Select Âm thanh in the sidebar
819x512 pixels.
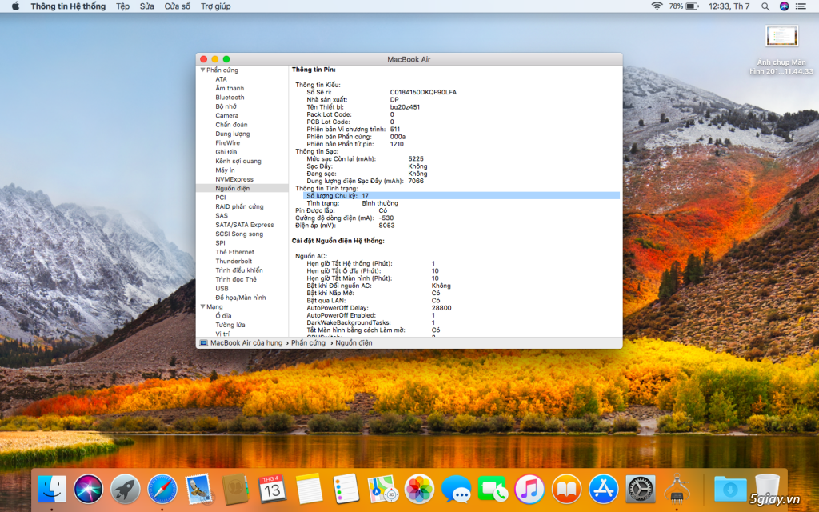[230, 88]
